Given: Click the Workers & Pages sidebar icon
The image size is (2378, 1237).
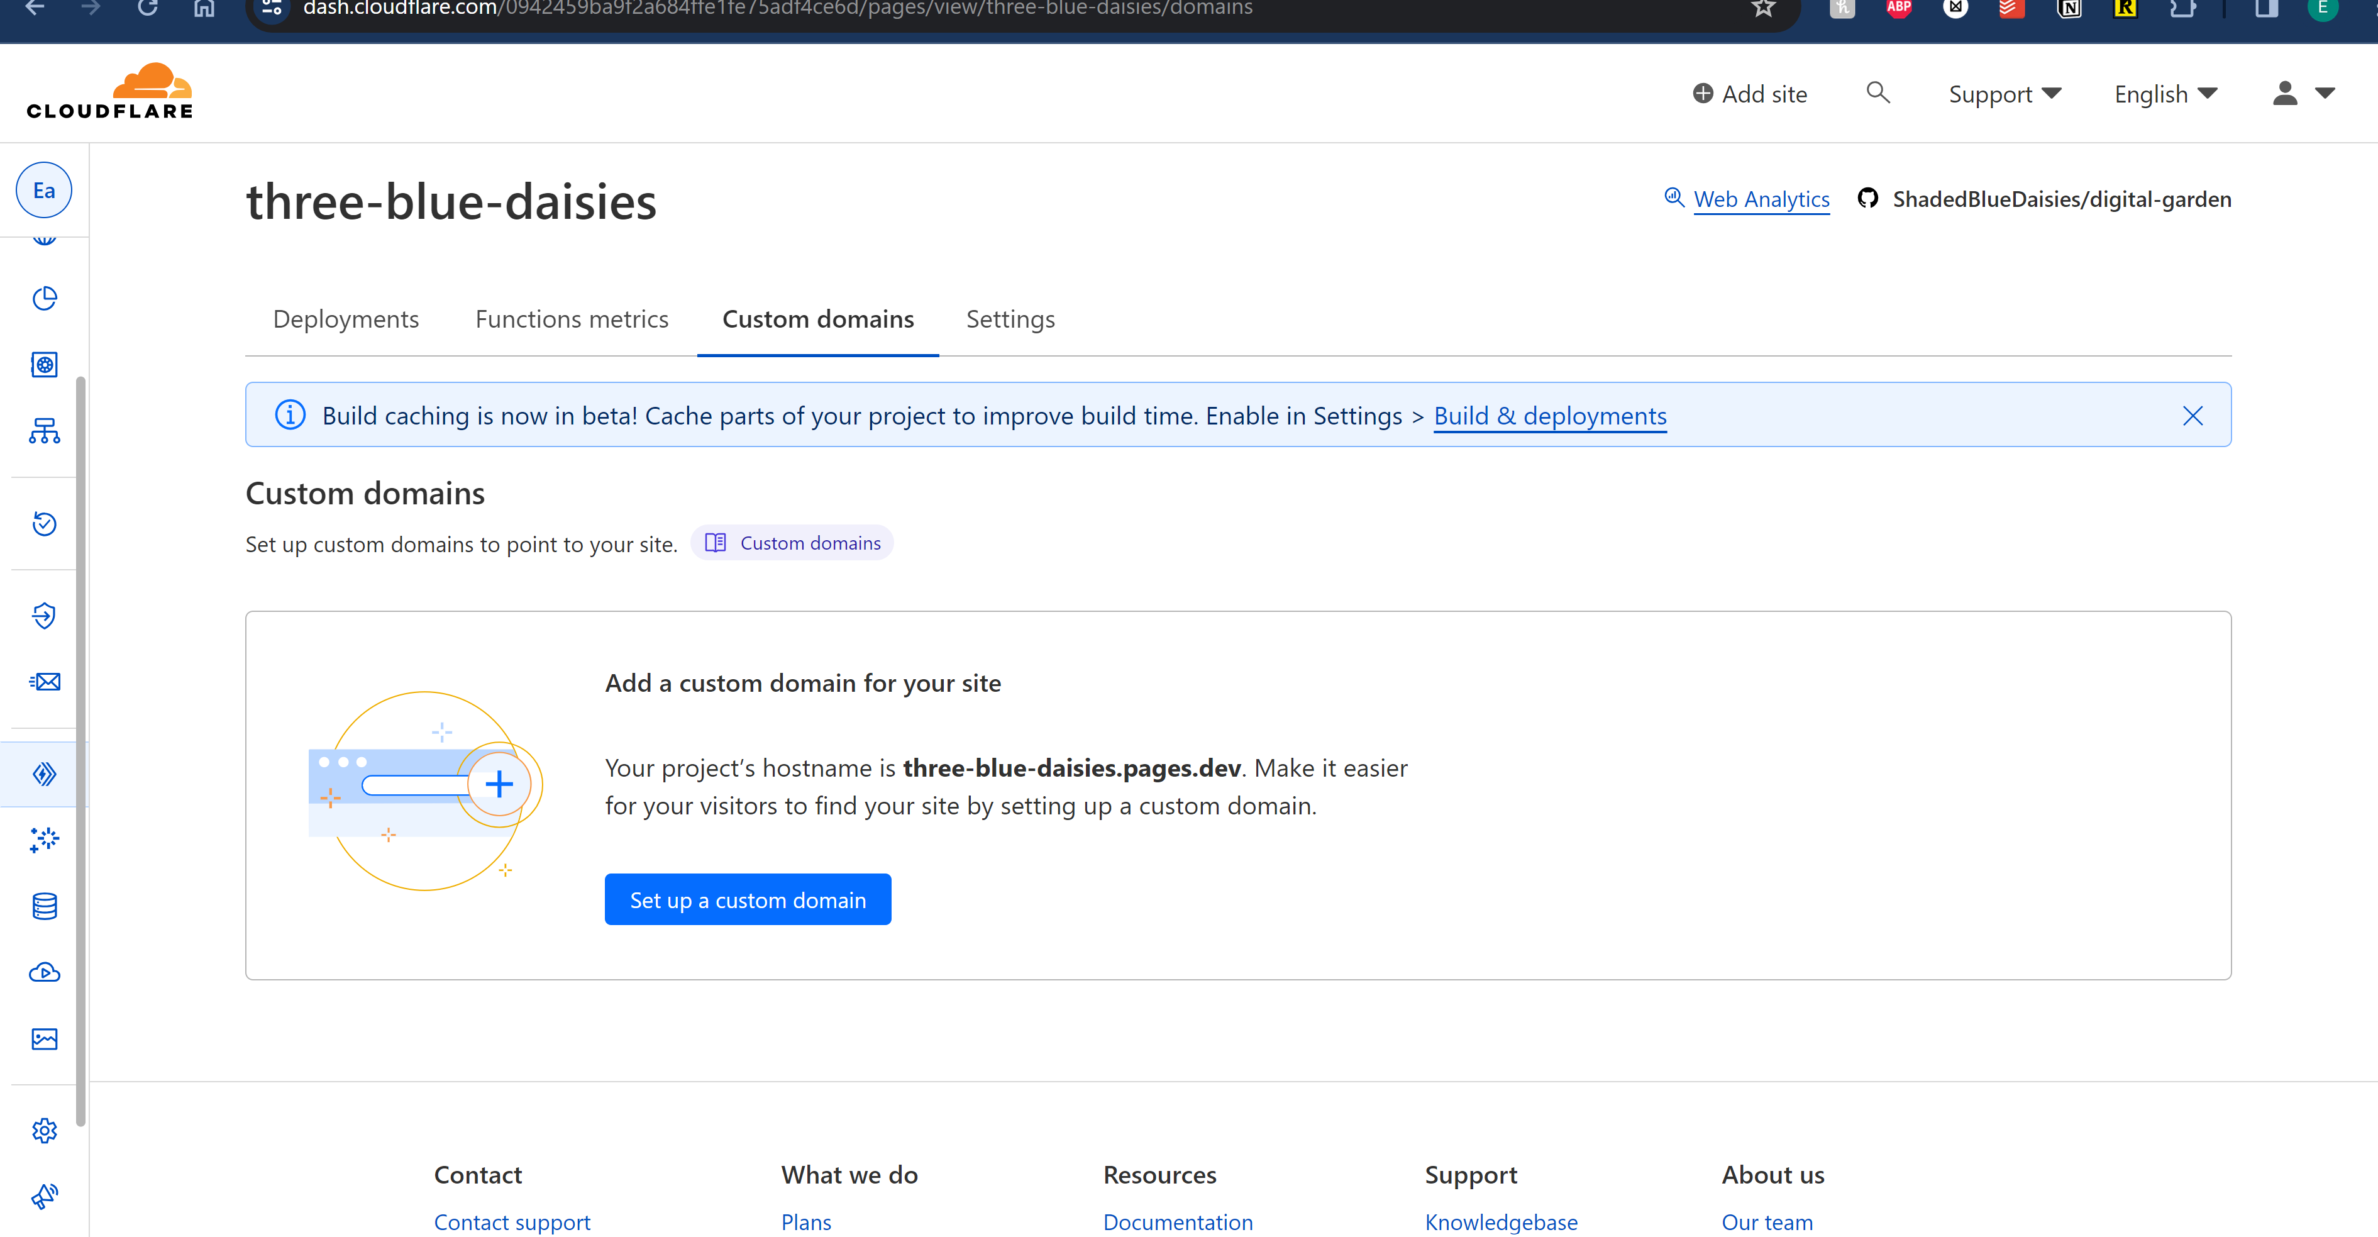Looking at the screenshot, I should click(x=44, y=774).
